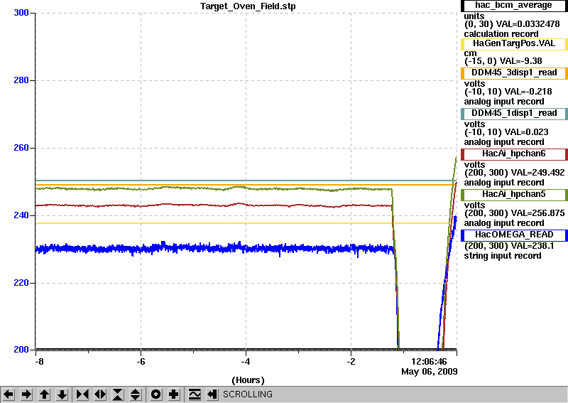The image size is (568, 403).
Task: Click the return-arrow scroll mode icon
Action: (212, 394)
